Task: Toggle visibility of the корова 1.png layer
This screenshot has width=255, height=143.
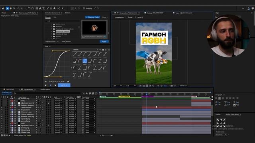Action: pyautogui.click(x=2, y=119)
